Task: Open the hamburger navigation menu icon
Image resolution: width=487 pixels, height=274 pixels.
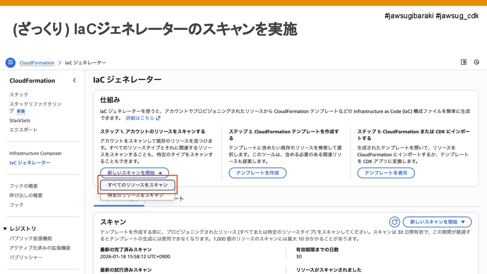Action: (x=10, y=63)
